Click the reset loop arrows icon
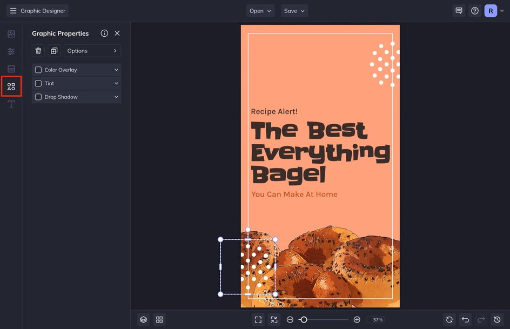Screen dimensions: 510x329 (449, 320)
